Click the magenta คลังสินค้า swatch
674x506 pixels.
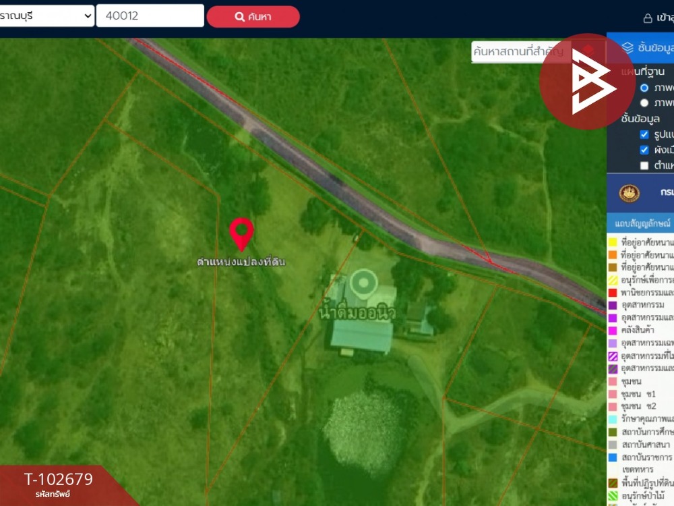pos(613,331)
